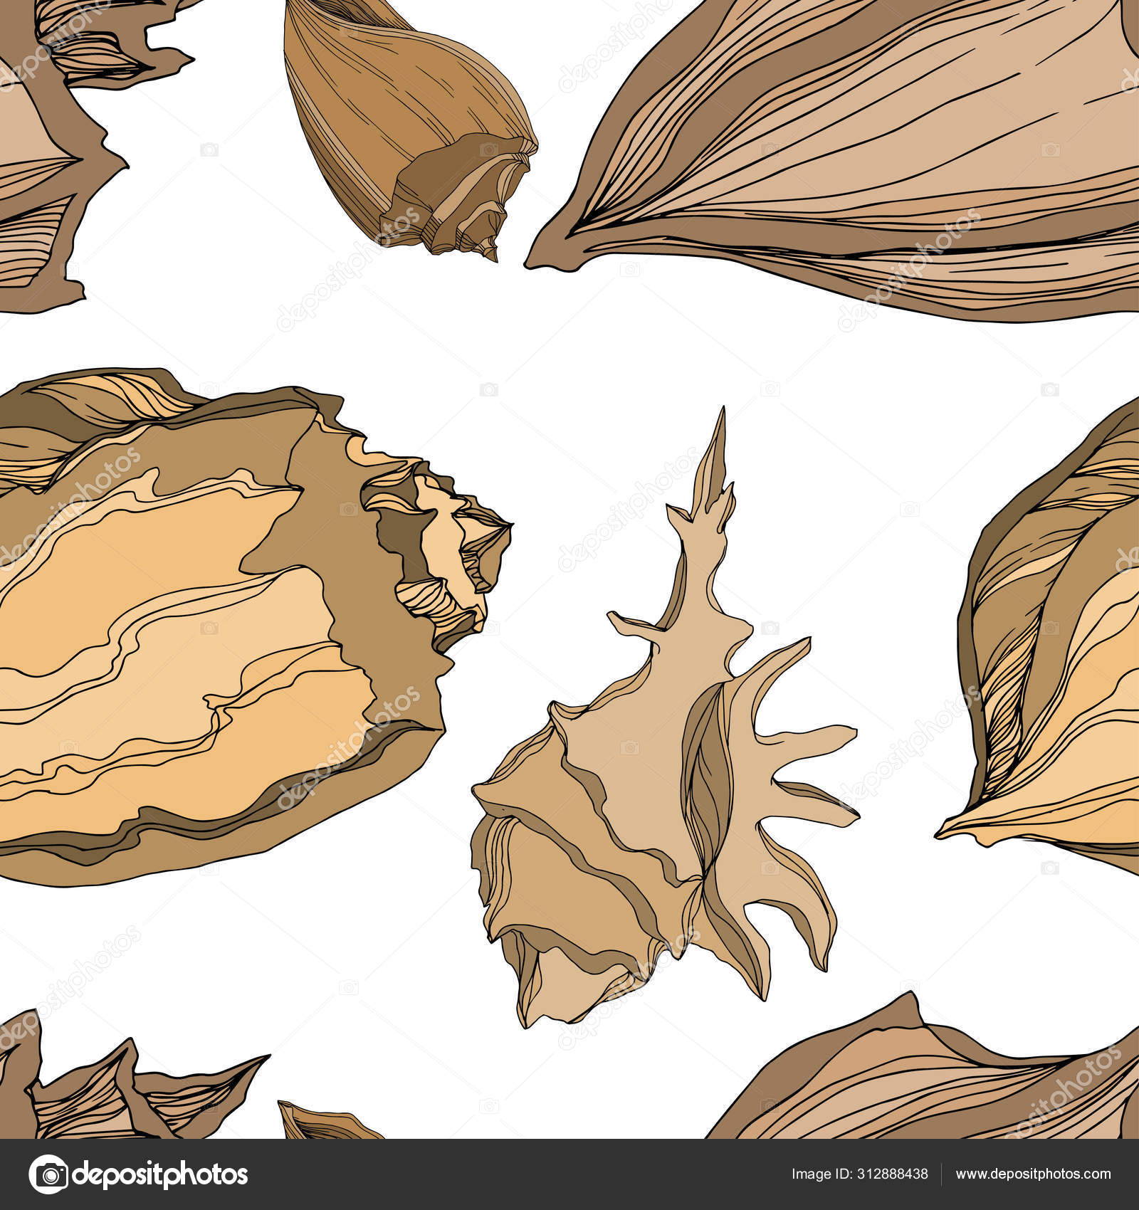Click the folded shell on the right edge
Screen dimensions: 1139x1210
1054,641
